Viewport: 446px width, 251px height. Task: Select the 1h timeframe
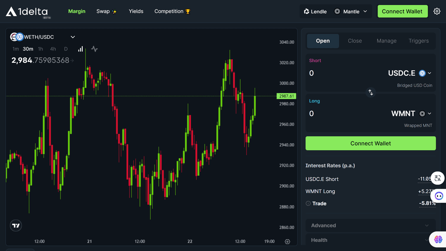[40, 49]
